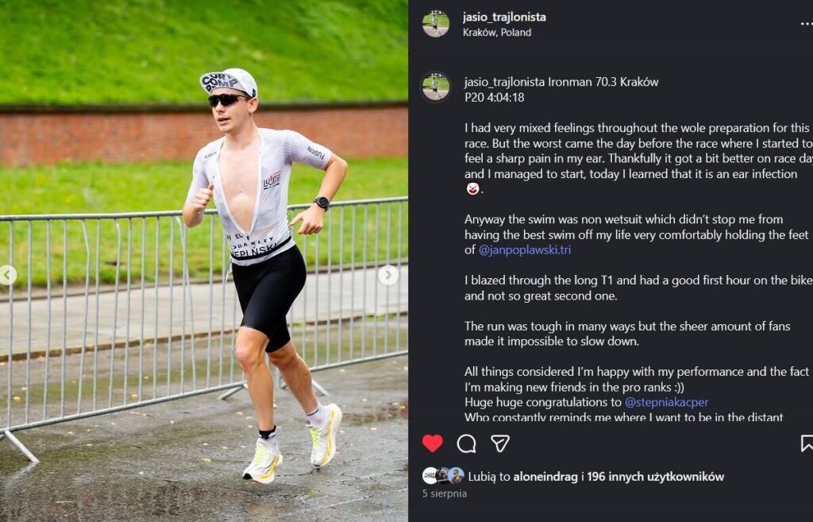Go to previous photo in carousel
This screenshot has width=813, height=522.
click(7, 275)
